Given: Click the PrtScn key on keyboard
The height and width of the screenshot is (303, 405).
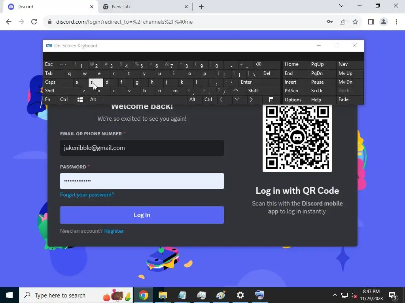Looking at the screenshot, I should pos(295,91).
